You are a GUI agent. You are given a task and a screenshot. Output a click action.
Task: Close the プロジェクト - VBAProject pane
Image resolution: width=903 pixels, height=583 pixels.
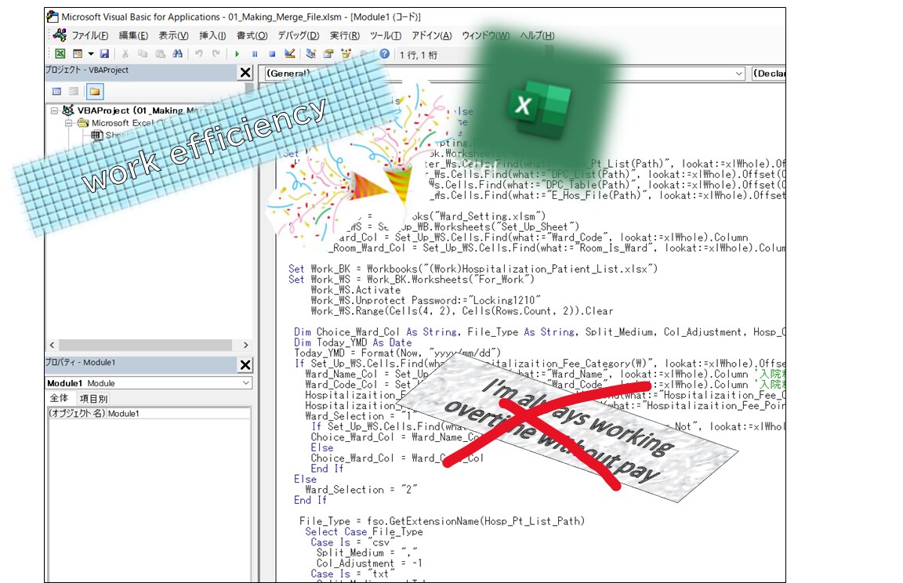click(x=245, y=73)
